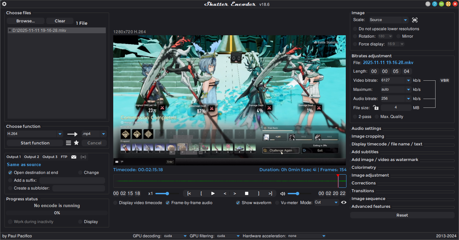Adjust the volume slider
The image size is (459, 240).
pyautogui.click(x=297, y=194)
